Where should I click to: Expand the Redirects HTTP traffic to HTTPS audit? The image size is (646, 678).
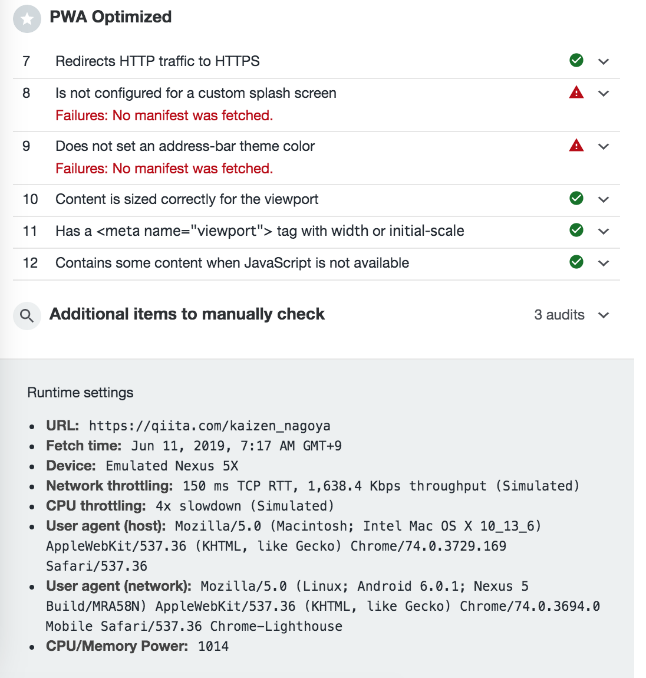(604, 61)
